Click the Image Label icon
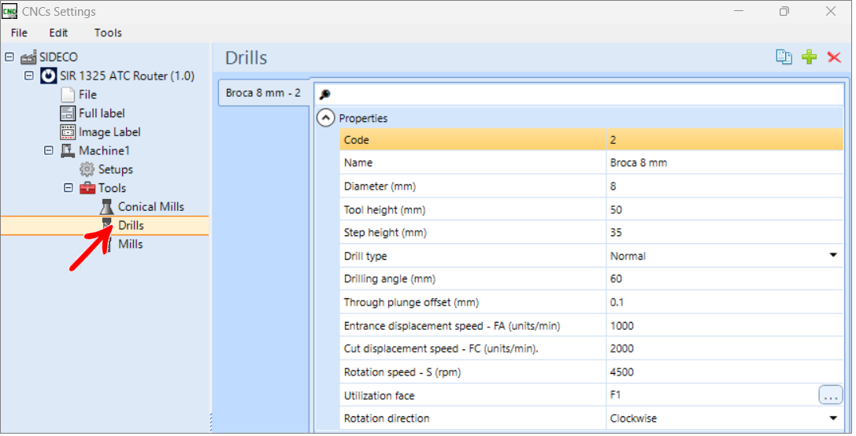856x436 pixels. coord(68,132)
